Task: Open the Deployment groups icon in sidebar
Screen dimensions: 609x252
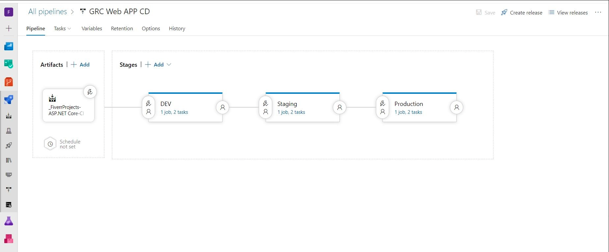Action: coord(9,189)
